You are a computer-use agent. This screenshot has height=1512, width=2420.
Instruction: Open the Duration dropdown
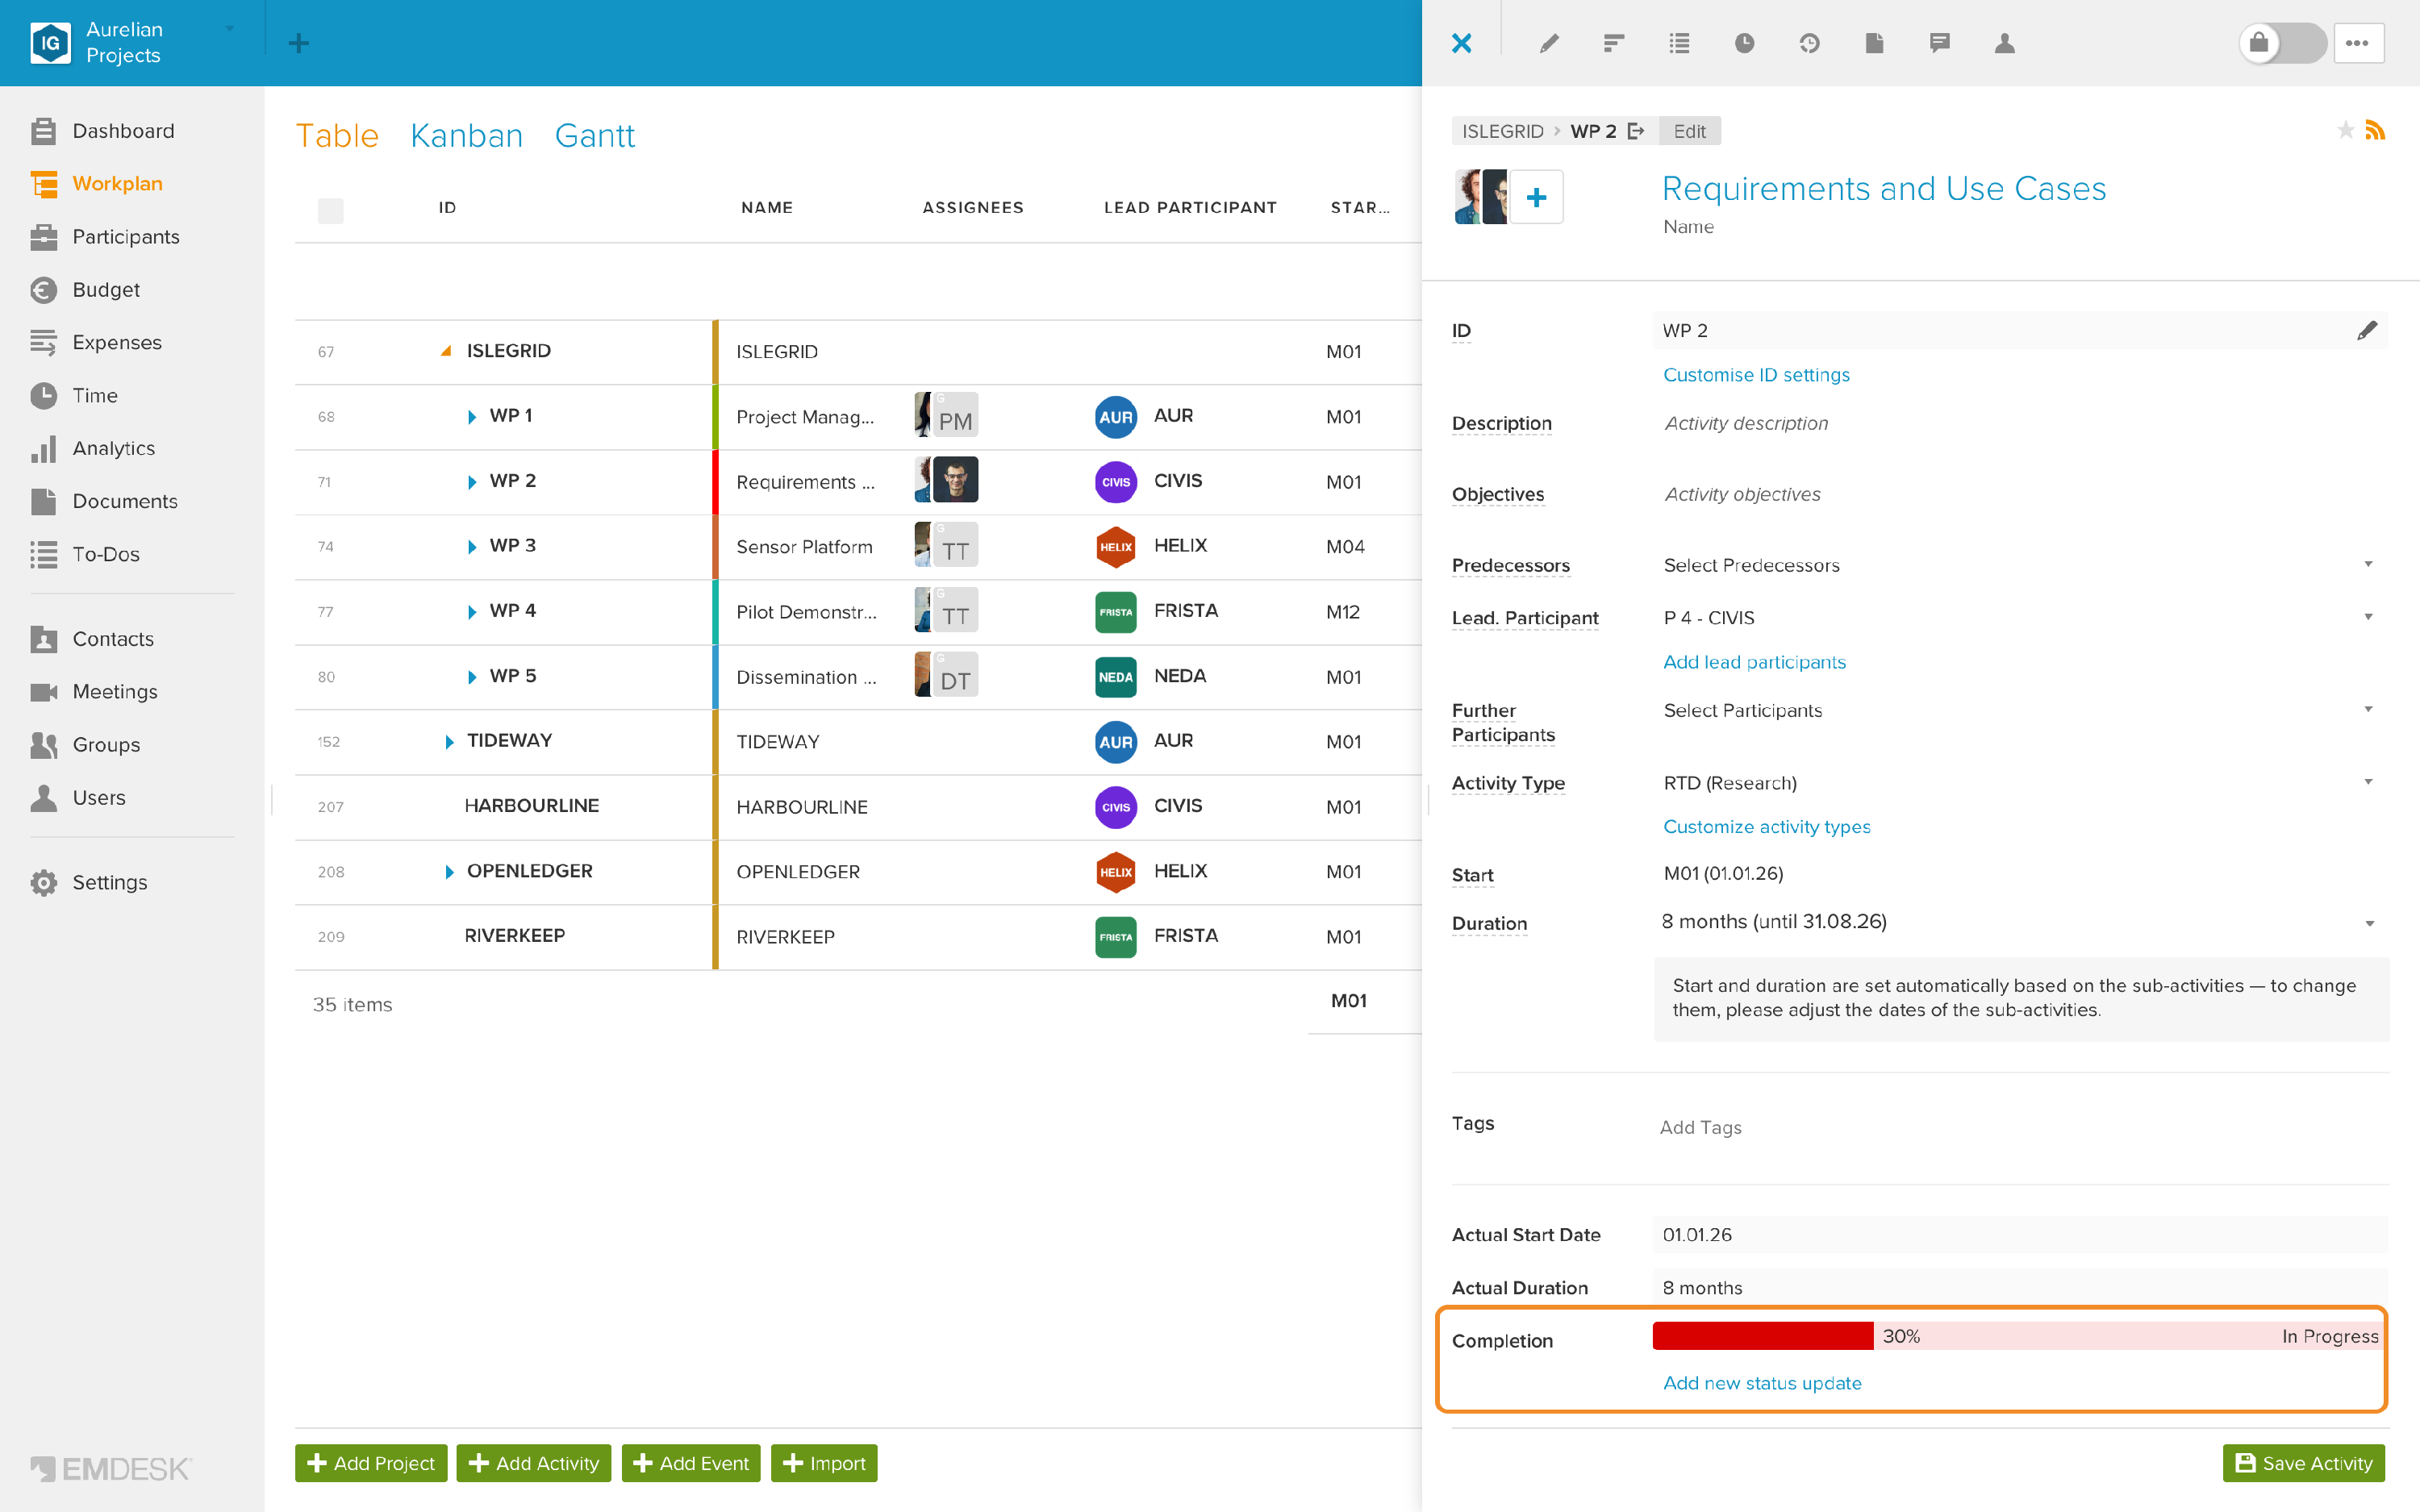2019,922
